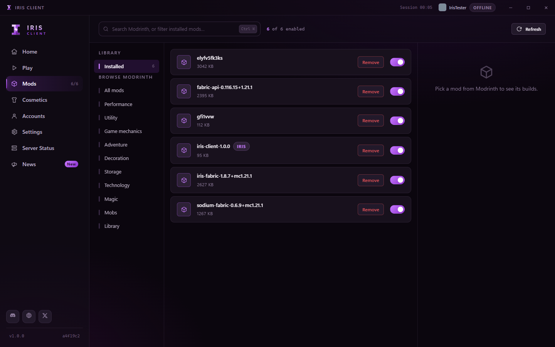This screenshot has height=347, width=555.
Task: Select the Technology category
Action: [126, 185]
